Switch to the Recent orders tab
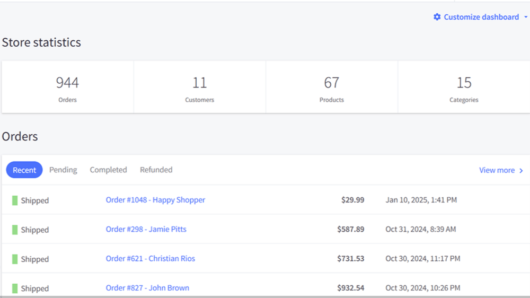 [24, 170]
